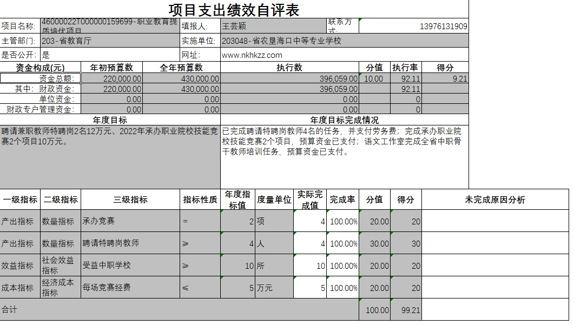Click 完成率 100.00% in 承办竞赛 row

(x=342, y=221)
